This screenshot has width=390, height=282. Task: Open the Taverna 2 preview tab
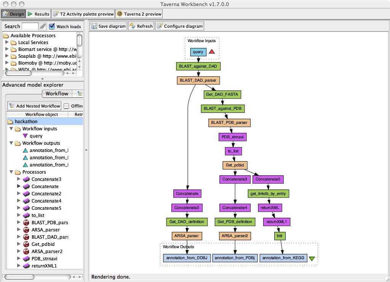(139, 14)
